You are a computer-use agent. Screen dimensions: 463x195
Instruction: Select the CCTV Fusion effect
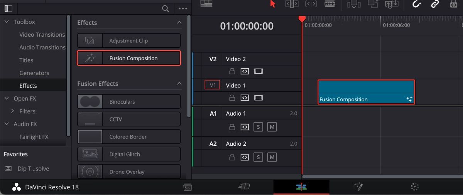coord(129,119)
